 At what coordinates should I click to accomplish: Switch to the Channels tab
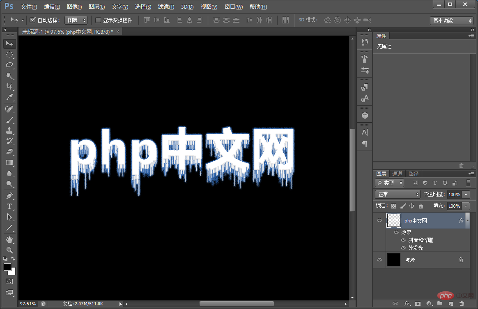pos(397,174)
